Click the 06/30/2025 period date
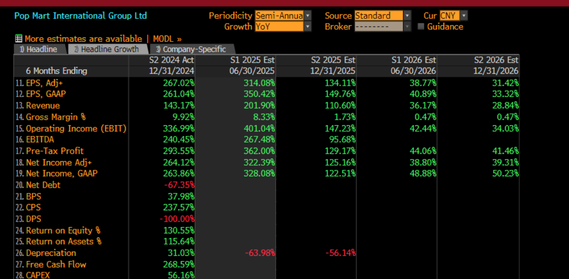 coord(253,71)
